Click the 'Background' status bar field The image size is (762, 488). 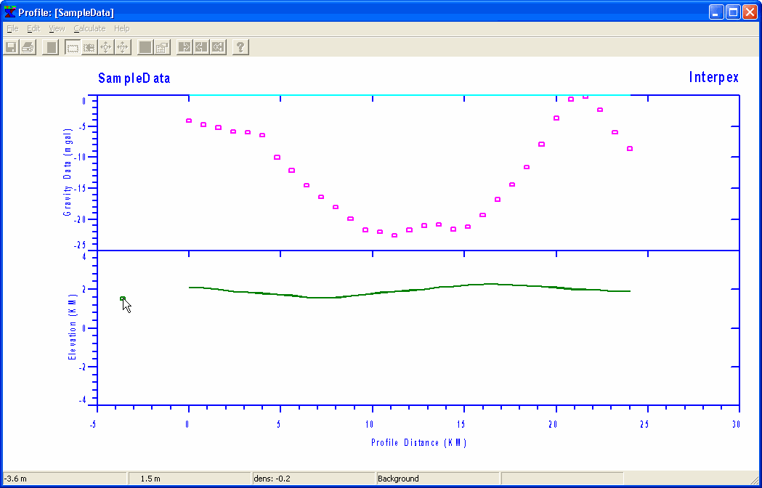(x=438, y=479)
